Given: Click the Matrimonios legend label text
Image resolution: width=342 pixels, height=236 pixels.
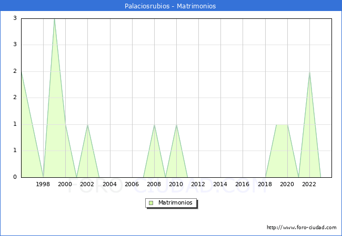Looking at the screenshot, I should click(176, 202).
